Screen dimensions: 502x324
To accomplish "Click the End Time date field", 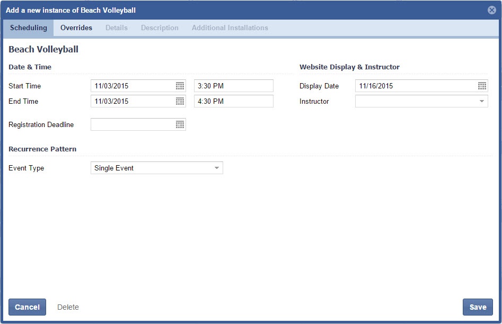I will 133,101.
